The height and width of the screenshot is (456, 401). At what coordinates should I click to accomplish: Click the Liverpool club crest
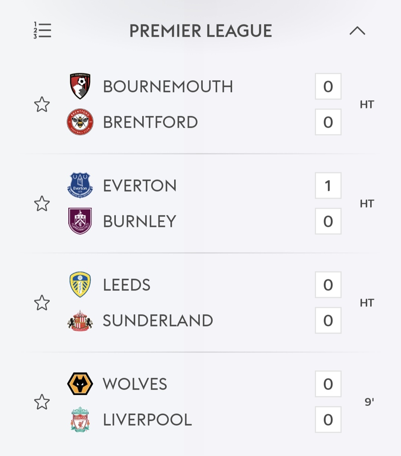[80, 420]
